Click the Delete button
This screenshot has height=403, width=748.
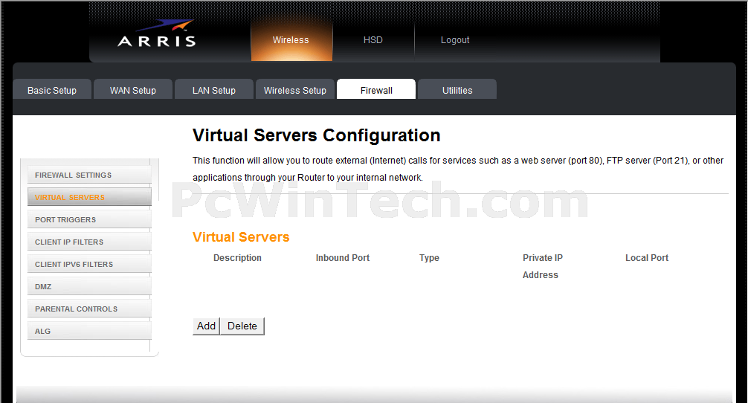click(242, 326)
